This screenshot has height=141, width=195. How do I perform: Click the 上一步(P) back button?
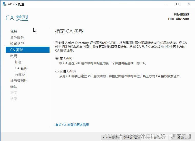pyautogui.click(x=111, y=137)
